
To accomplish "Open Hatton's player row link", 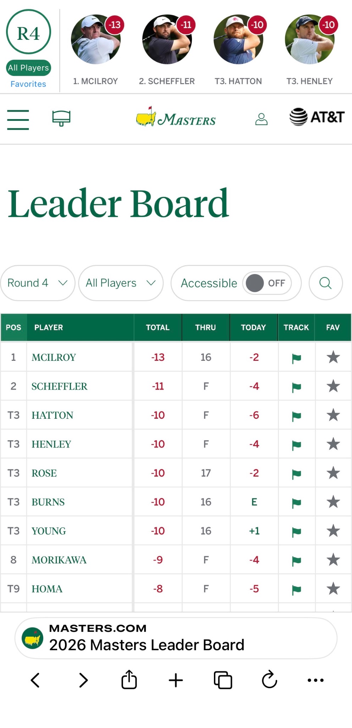I will click(x=53, y=415).
